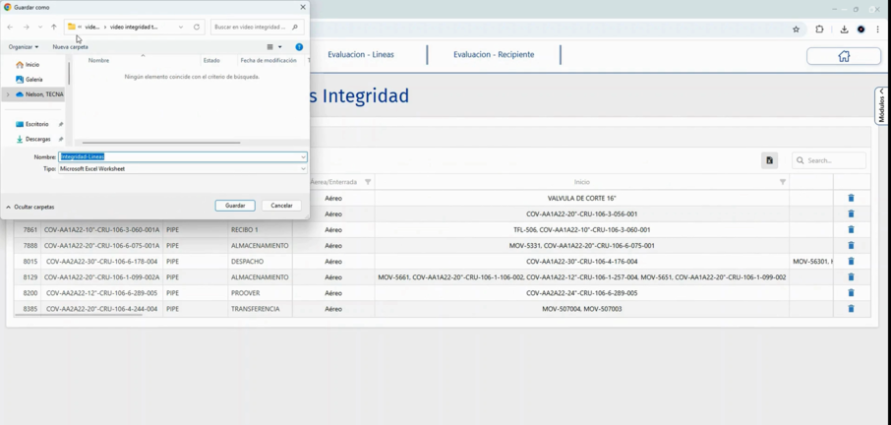
Task: Switch to Evaluacion - Recipiente tab
Action: [x=494, y=54]
